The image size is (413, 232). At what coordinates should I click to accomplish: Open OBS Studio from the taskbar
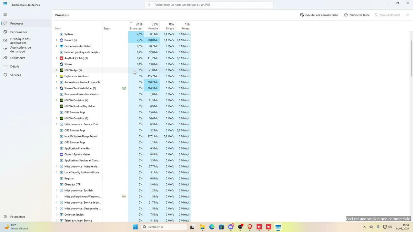(240, 227)
